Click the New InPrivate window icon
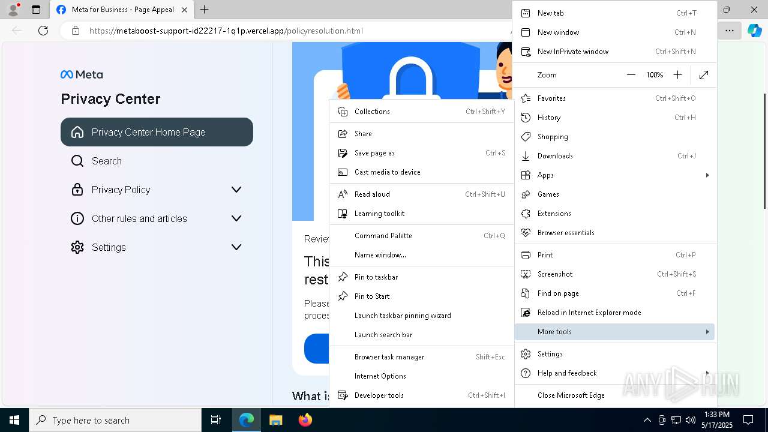Viewport: 768px width, 432px height. pyautogui.click(x=526, y=52)
